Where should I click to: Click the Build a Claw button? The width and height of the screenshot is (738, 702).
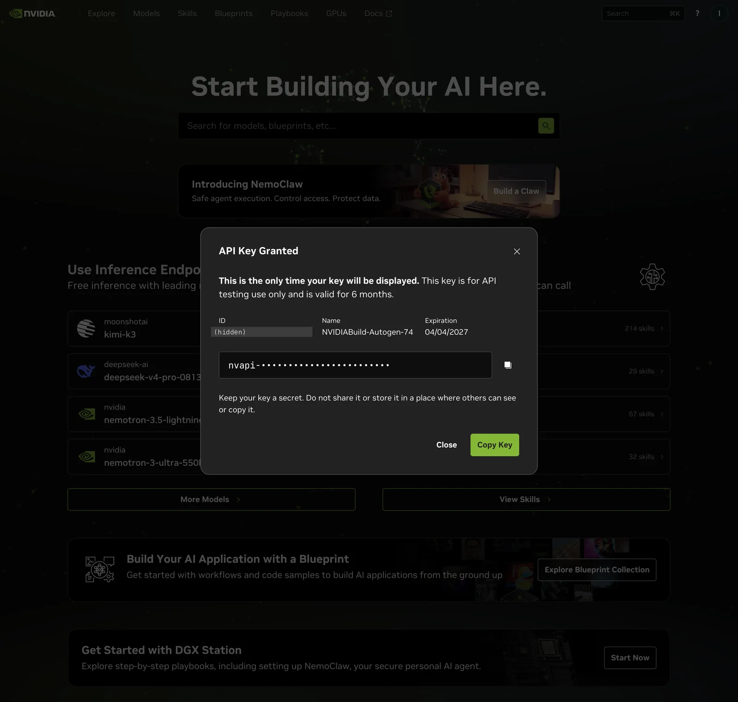click(x=517, y=191)
